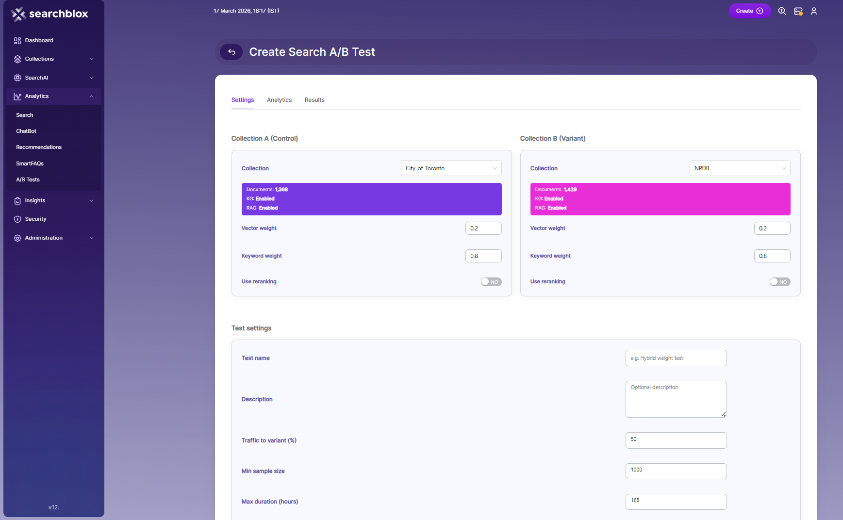This screenshot has height=520, width=843.
Task: Open the NPDB collection dropdown
Action: click(740, 168)
